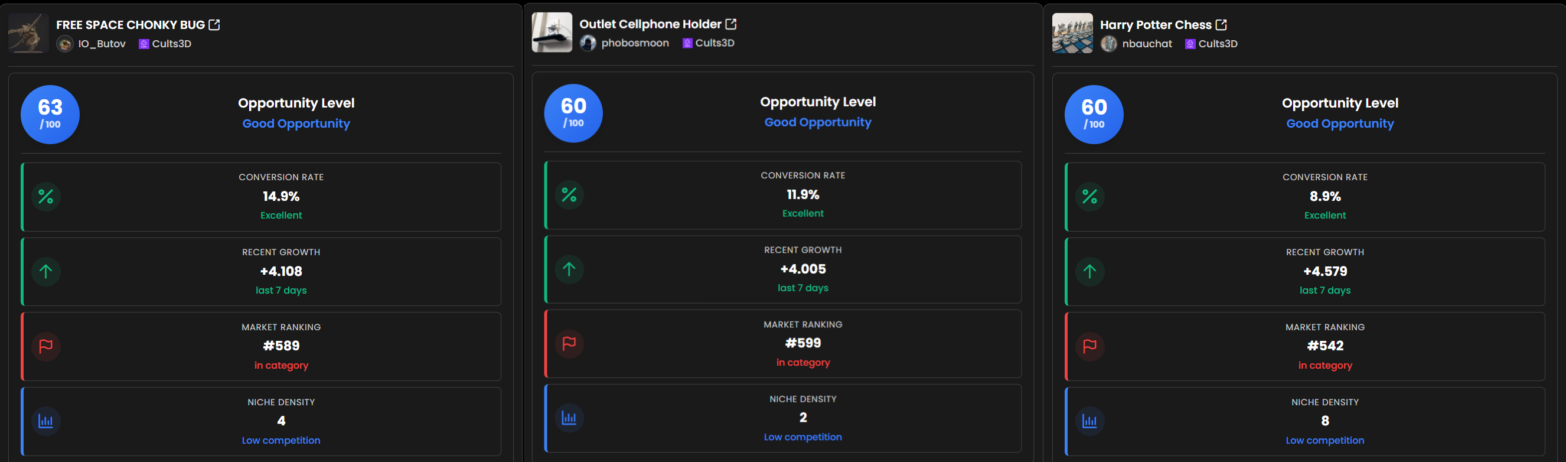1566x462 pixels.
Task: Open the Harry Potter Chess thumbnail image
Action: [1072, 34]
